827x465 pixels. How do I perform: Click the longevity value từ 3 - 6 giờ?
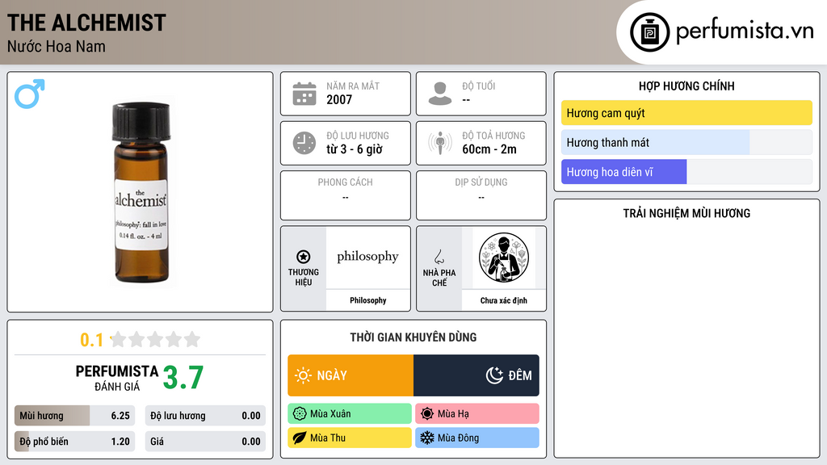coord(355,149)
